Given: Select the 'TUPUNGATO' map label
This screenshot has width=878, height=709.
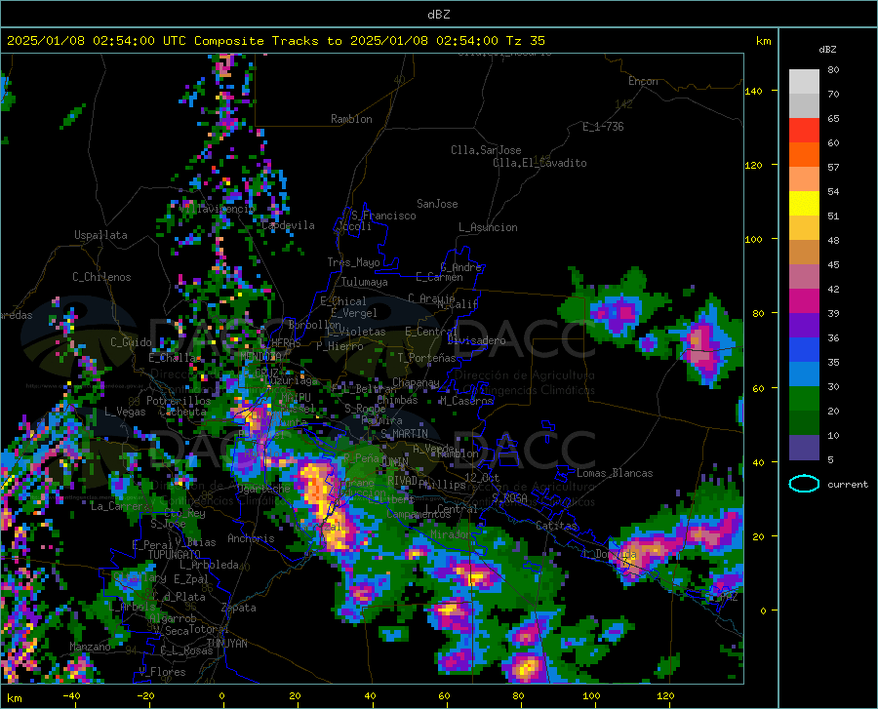Looking at the screenshot, I should [x=175, y=554].
